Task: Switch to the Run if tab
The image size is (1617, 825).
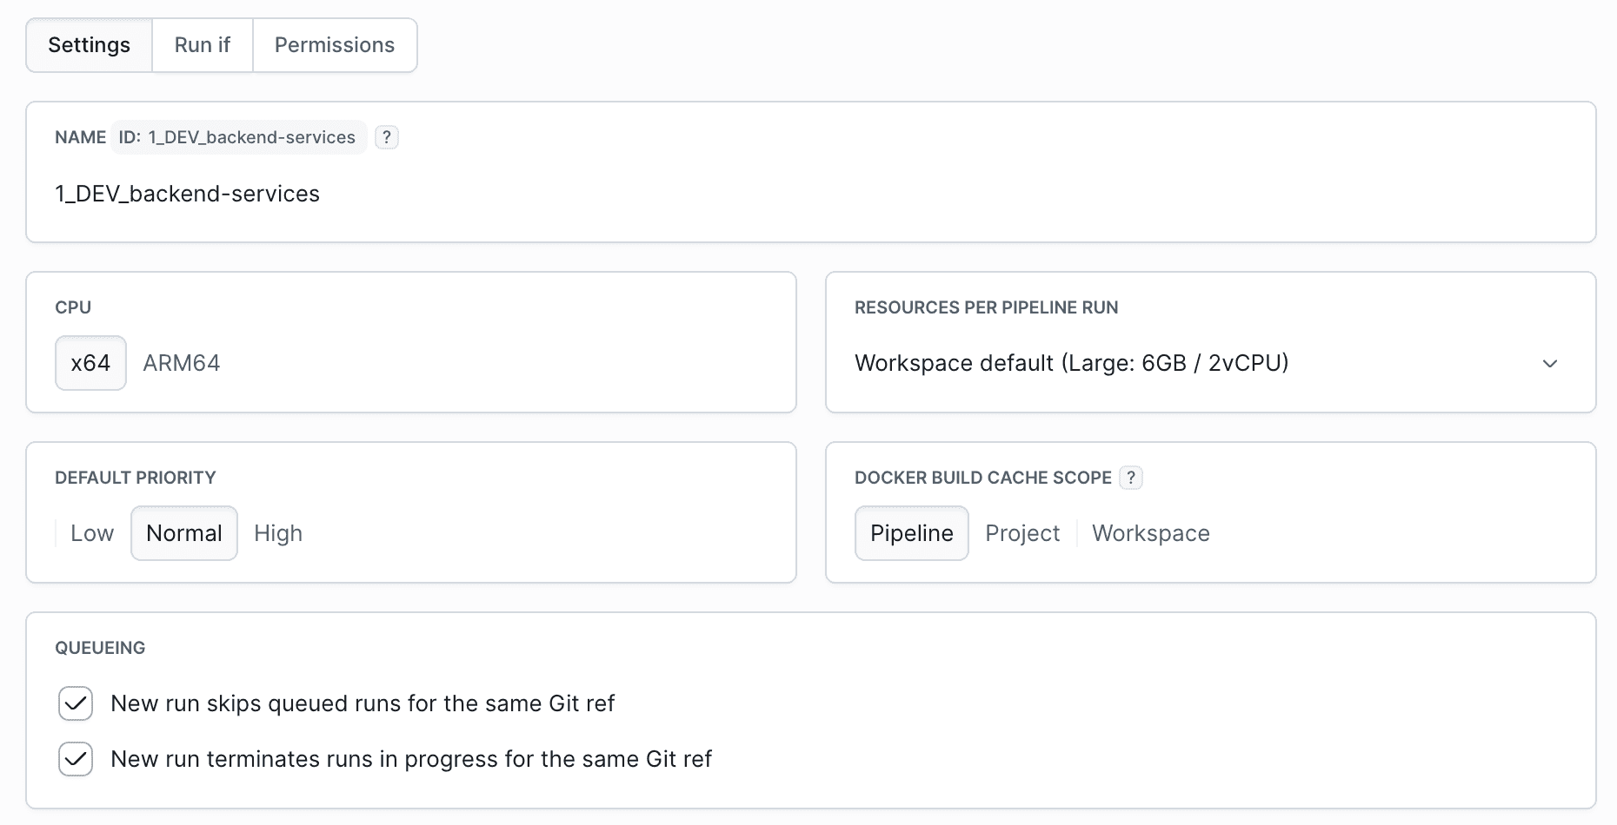Action: click(x=203, y=45)
